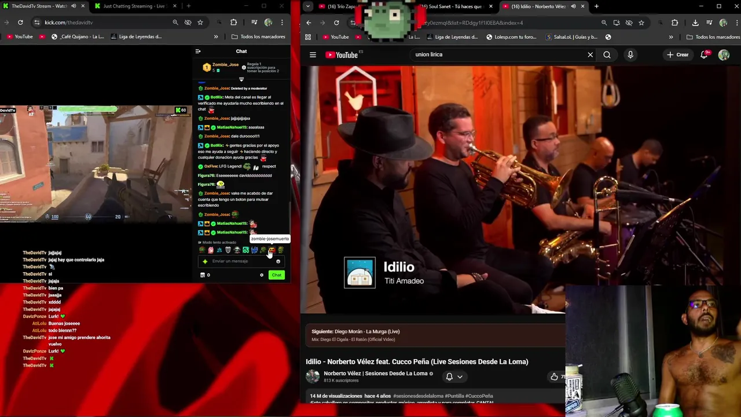Open tab search dropdown in YouTube window
This screenshot has width=741, height=417.
pyautogui.click(x=308, y=6)
